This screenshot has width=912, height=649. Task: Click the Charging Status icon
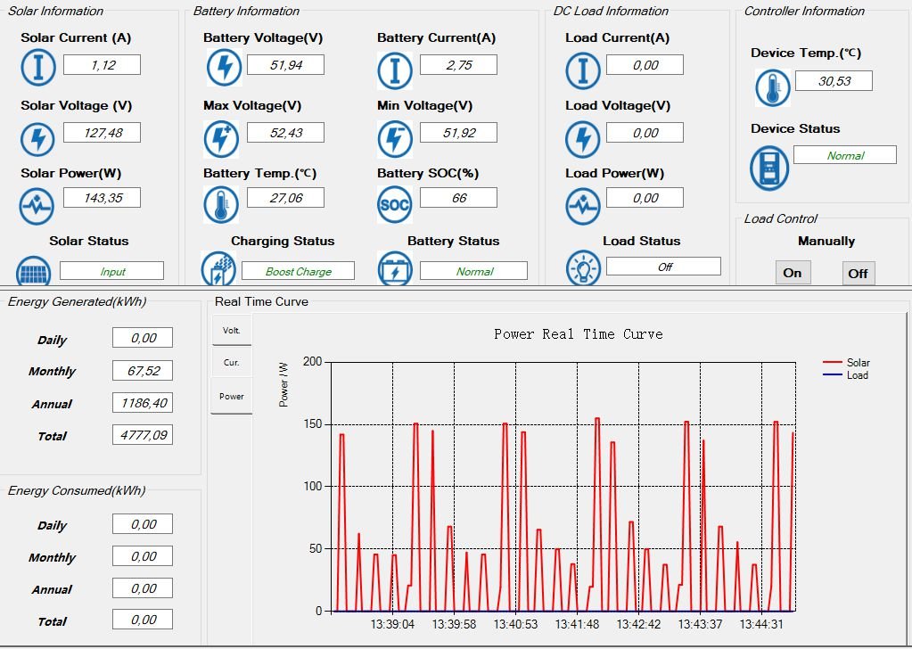218,268
